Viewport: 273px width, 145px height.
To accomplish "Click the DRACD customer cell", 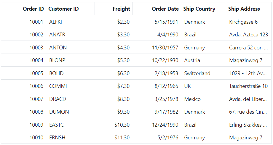I will click(70, 99).
